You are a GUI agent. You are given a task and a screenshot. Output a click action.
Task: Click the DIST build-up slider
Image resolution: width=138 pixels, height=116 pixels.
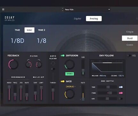tap(35, 93)
